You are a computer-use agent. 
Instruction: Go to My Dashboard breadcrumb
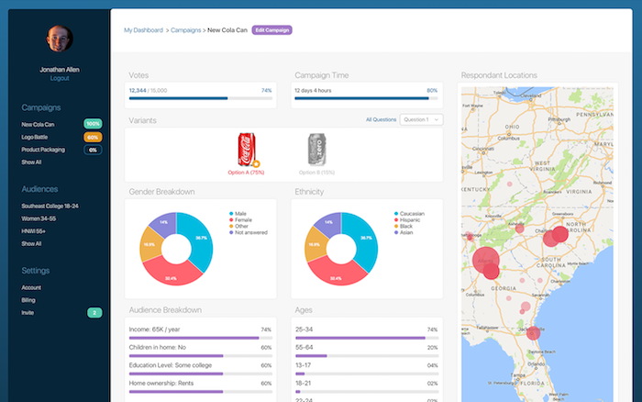click(x=143, y=30)
